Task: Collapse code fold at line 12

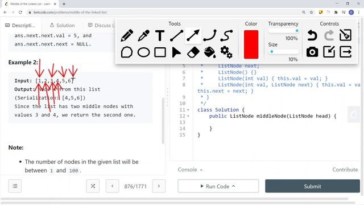Action: [188, 116]
